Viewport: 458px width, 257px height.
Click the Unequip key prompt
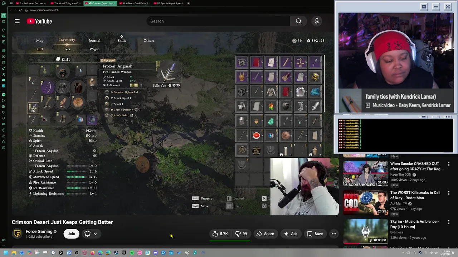203,198
